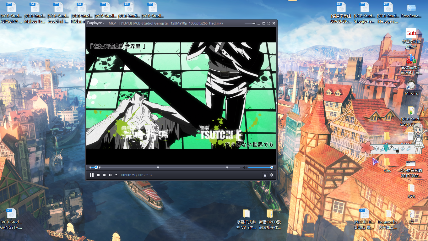Jump to the last chapter marker on seekbar

[x=227, y=167]
